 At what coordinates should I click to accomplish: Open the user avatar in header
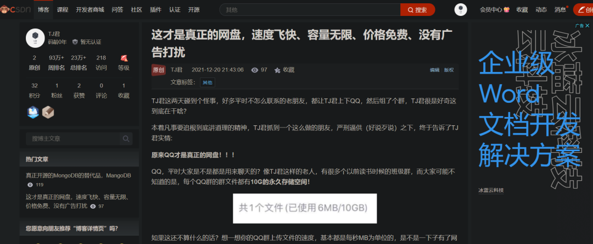coord(460,10)
